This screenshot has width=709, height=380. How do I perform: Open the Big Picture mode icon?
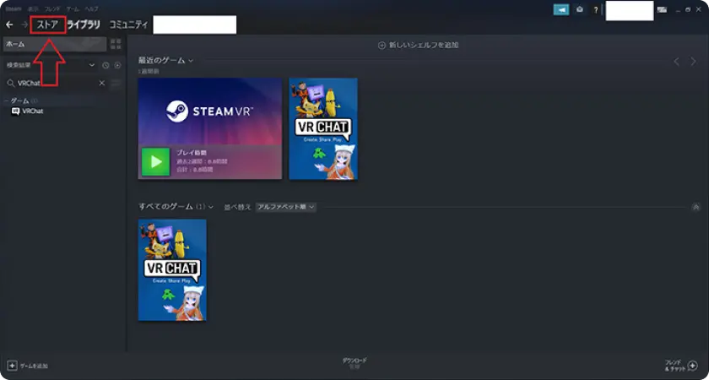tap(662, 9)
